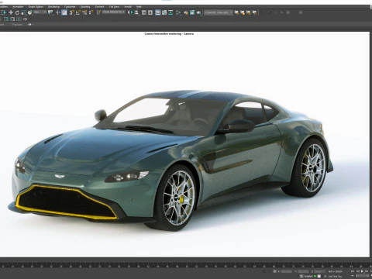The image size is (372, 279).
Task: Open the dropdown right of the render teapot
Action: point(219,12)
